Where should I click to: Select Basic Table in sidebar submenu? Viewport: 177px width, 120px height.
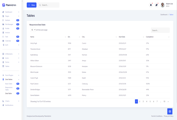pyautogui.click(x=9, y=84)
